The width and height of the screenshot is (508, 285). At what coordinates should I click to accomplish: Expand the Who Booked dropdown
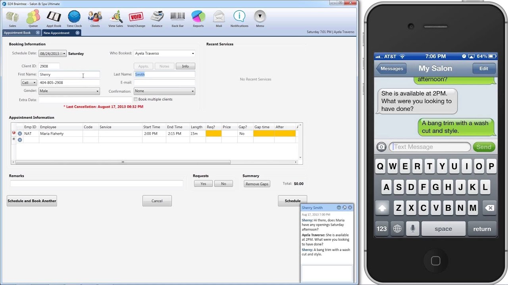193,53
